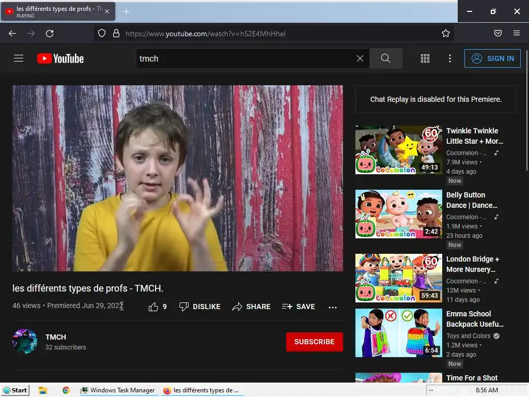The width and height of the screenshot is (529, 397).
Task: Click the DISLIKE button
Action: 200,307
